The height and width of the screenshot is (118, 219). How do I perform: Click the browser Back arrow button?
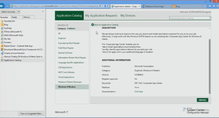coord(2,6)
